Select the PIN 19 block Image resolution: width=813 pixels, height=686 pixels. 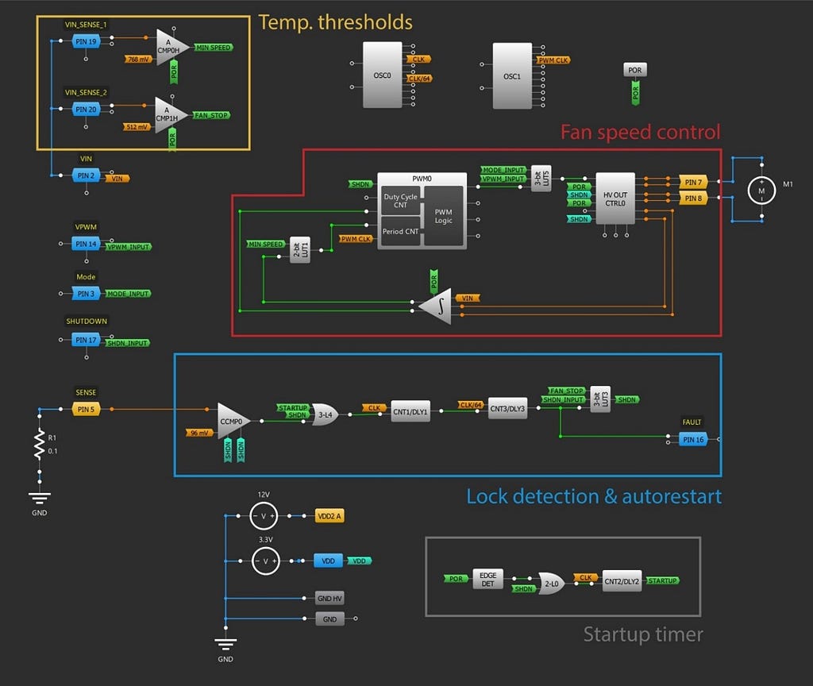(x=86, y=41)
